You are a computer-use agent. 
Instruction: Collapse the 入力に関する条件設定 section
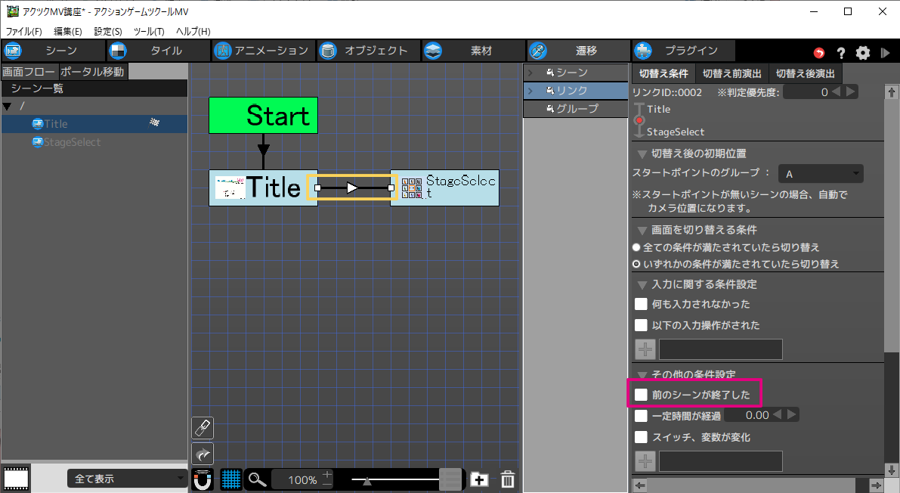(x=642, y=285)
